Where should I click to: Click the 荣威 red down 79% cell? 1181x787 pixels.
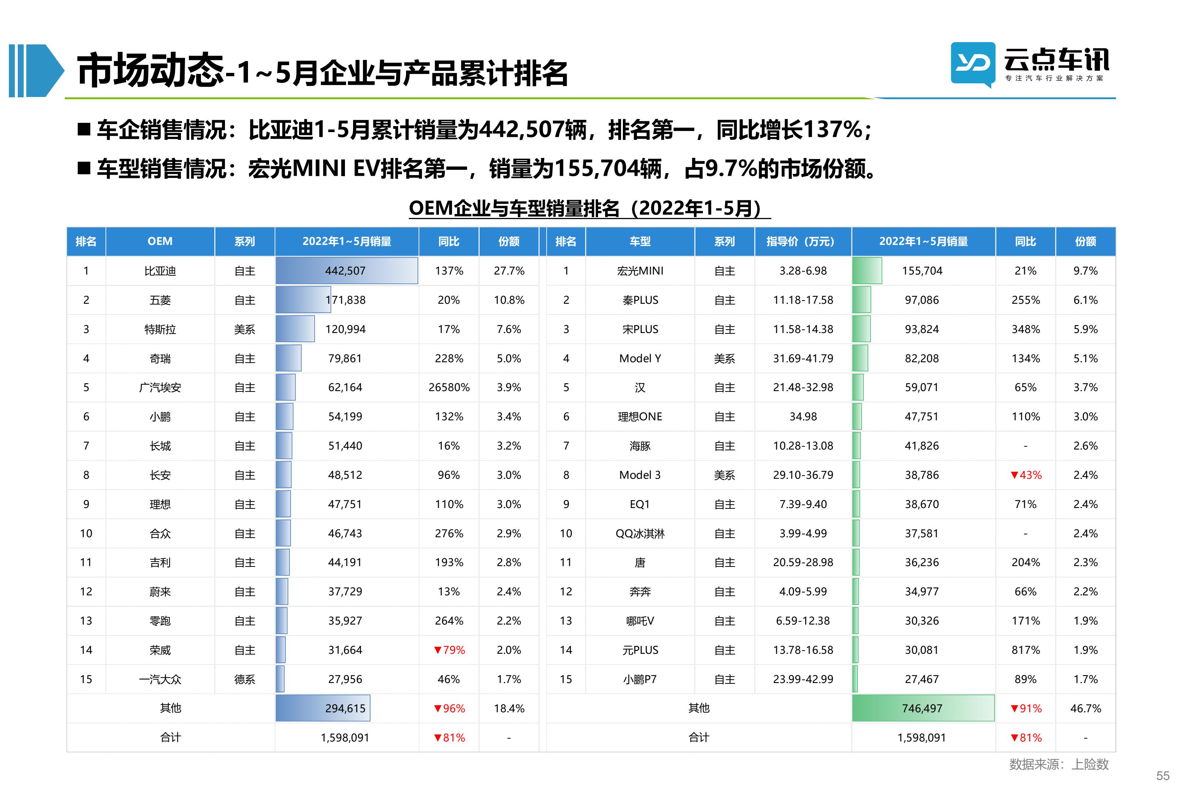tap(449, 650)
